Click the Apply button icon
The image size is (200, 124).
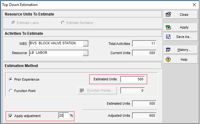(x=168, y=27)
